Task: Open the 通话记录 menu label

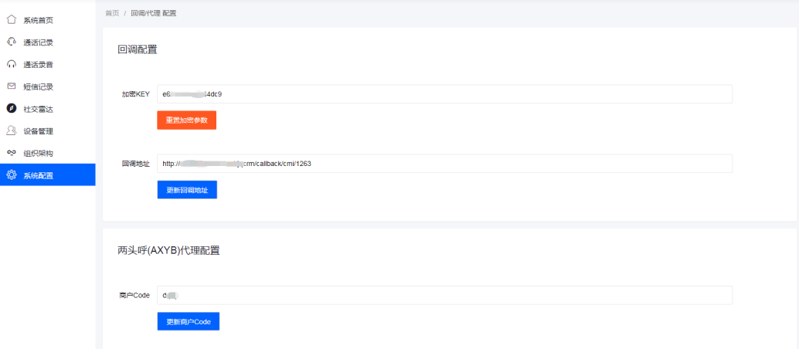Action: [38, 42]
